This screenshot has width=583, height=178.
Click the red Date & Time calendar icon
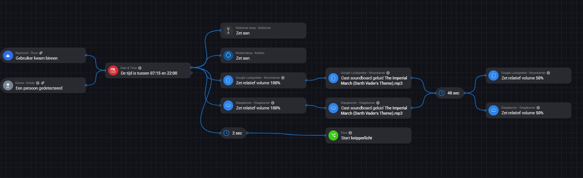click(x=113, y=70)
